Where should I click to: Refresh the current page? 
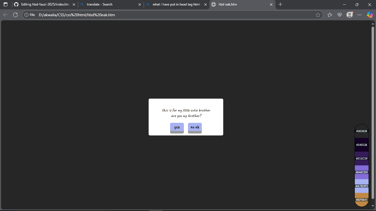tap(15, 15)
